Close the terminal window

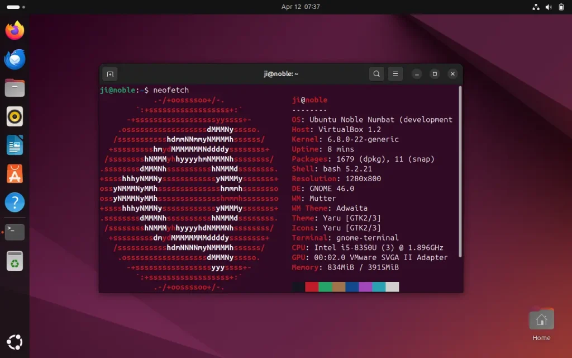coord(452,74)
